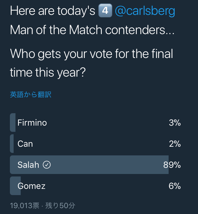Screen dimensions: 198x214
Task: Click the 3% result for Firmino
Action: tap(175, 123)
